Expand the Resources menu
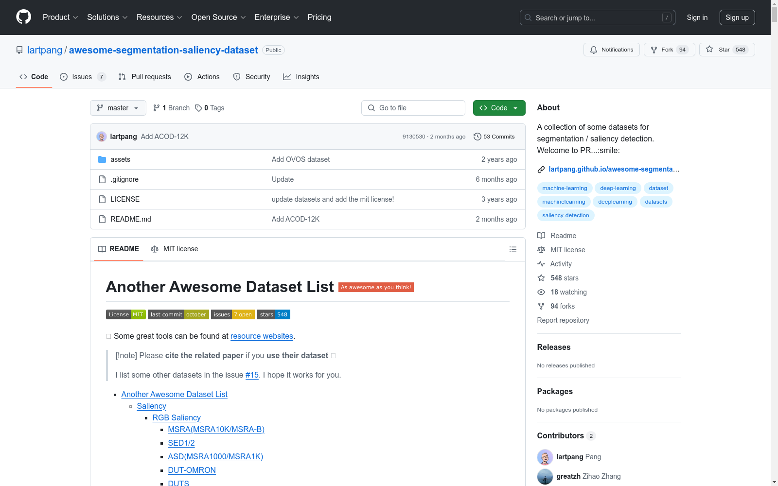 click(x=159, y=17)
